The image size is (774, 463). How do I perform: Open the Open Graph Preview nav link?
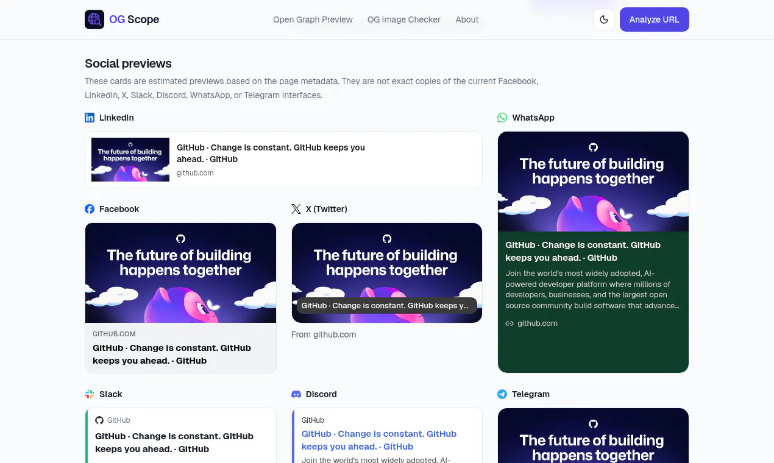[x=313, y=19]
